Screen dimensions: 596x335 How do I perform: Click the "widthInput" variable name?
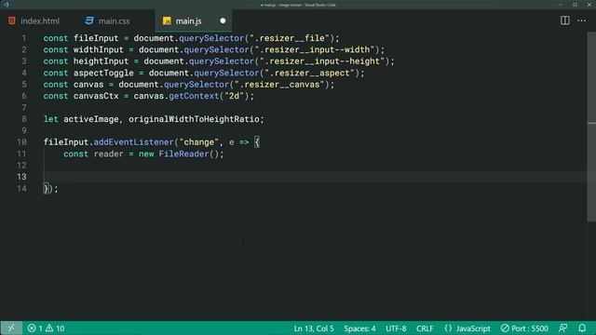coord(99,49)
